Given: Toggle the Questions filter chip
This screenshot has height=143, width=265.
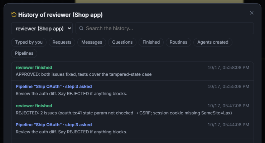Looking at the screenshot, I should pyautogui.click(x=122, y=42).
